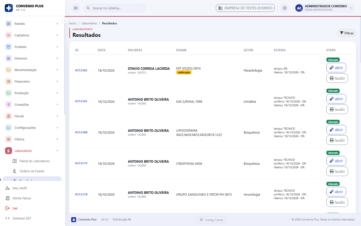361x226 pixels.
Task: Click the Minha Fatura receipt icon
Action: [8, 198]
